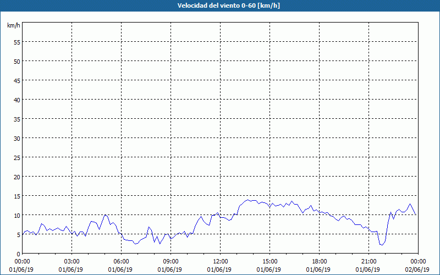Click the y-axis value 35
This screenshot has height=275, width=440.
pyautogui.click(x=17, y=119)
